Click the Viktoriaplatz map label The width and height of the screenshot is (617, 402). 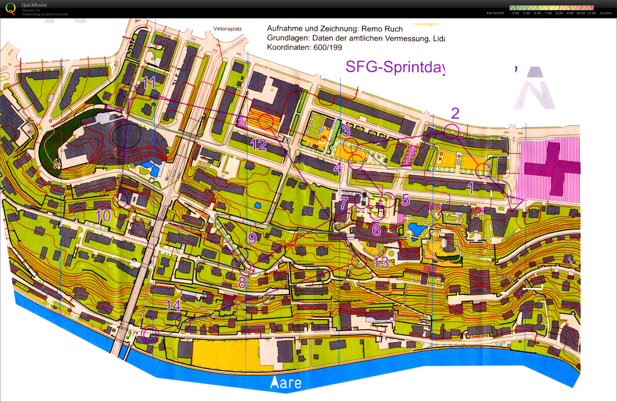coord(227,29)
